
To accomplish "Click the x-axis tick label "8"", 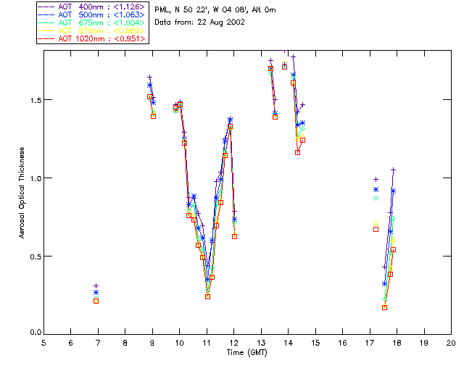I will coord(125,343).
